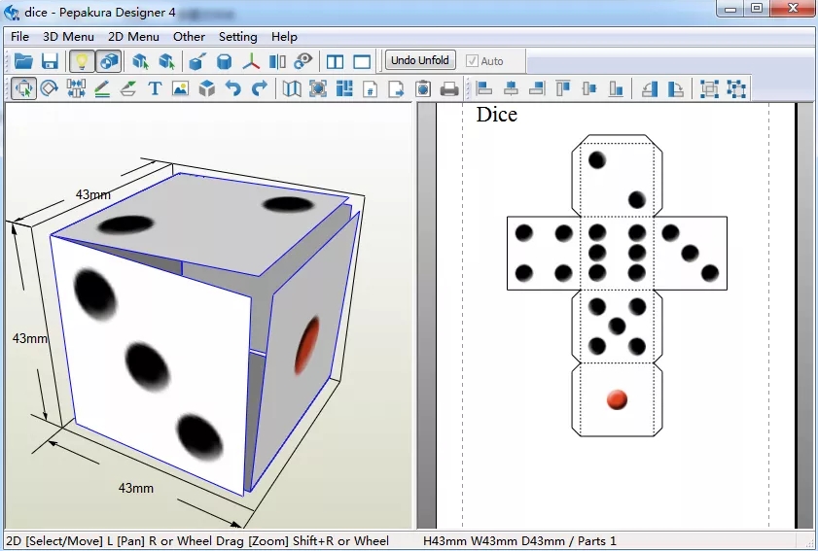Image resolution: width=818 pixels, height=551 pixels.
Task: Click the Redo arrow icon
Action: 260,88
